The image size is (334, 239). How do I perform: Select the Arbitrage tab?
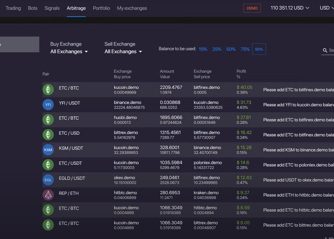[x=76, y=8]
